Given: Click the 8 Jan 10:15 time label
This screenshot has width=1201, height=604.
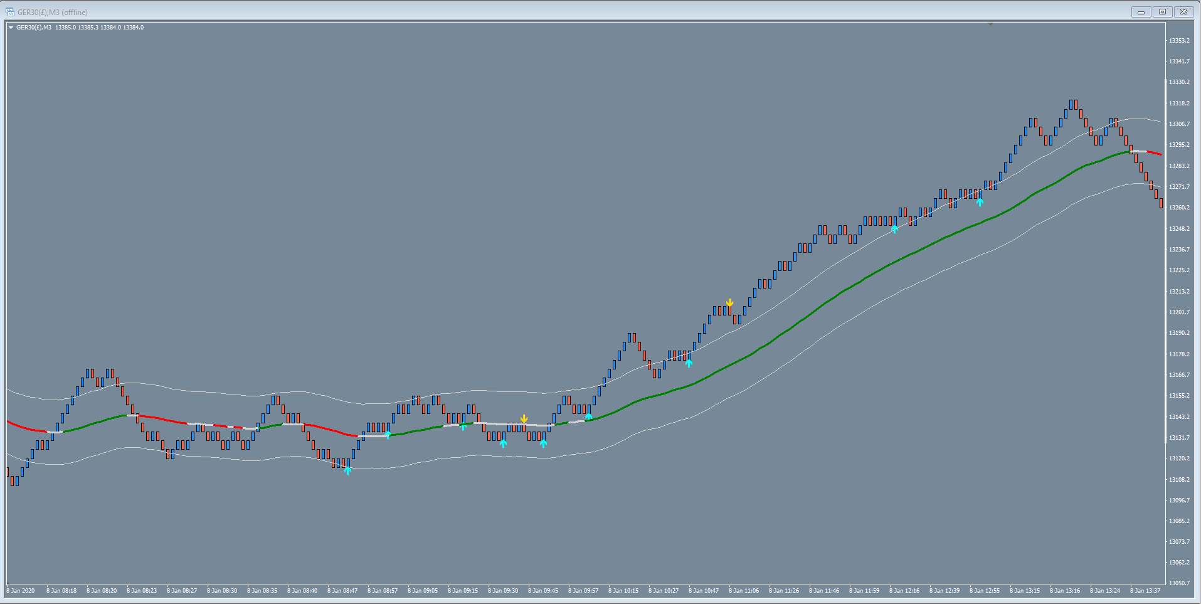Looking at the screenshot, I should [x=623, y=591].
